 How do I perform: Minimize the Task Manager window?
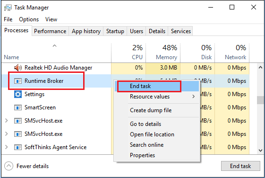point(211,7)
